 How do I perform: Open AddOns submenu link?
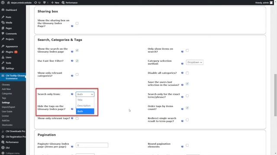6,121
